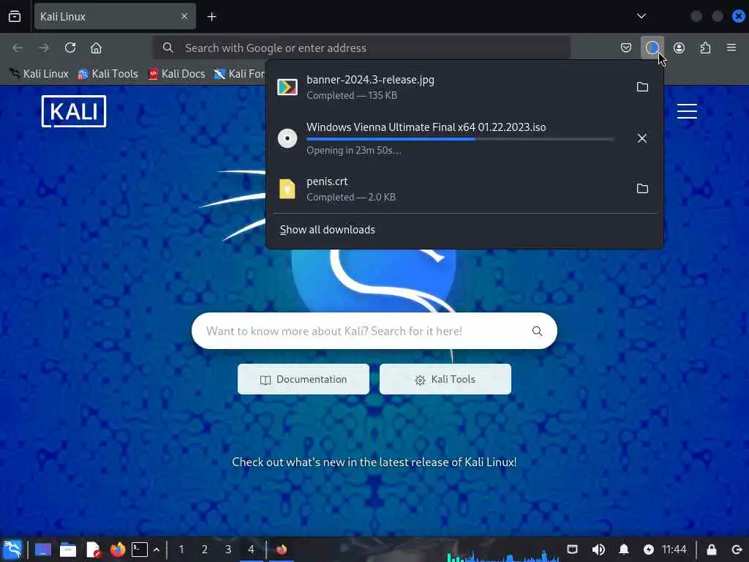The image size is (749, 562).
Task: Switch to workspace 4
Action: [x=252, y=550]
